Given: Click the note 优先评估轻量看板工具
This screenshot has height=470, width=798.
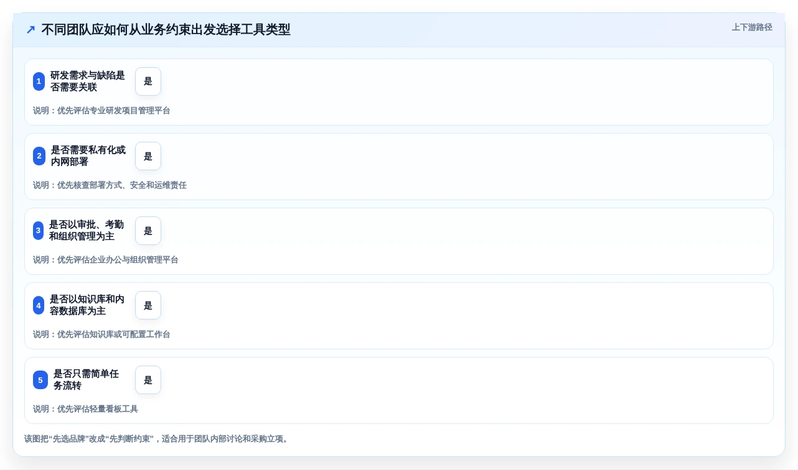Looking at the screenshot, I should [85, 409].
